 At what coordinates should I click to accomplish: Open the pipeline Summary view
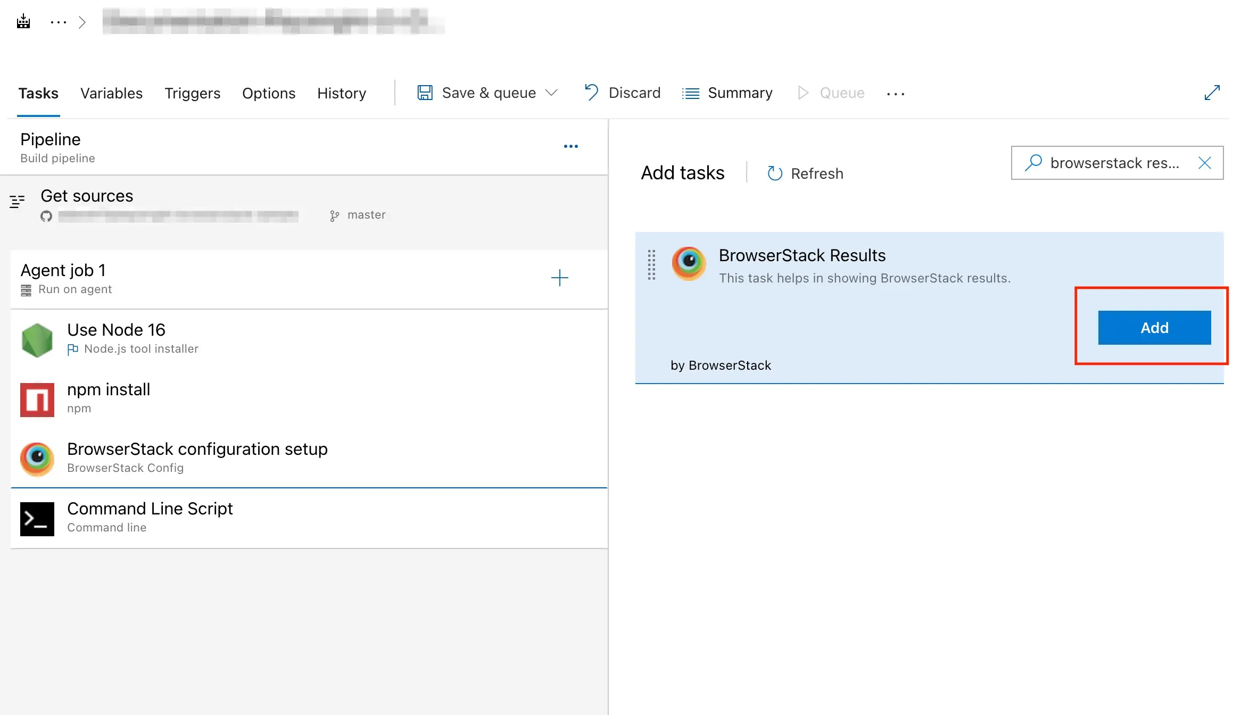727,93
